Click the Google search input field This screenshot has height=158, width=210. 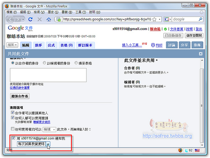[x=185, y=19]
